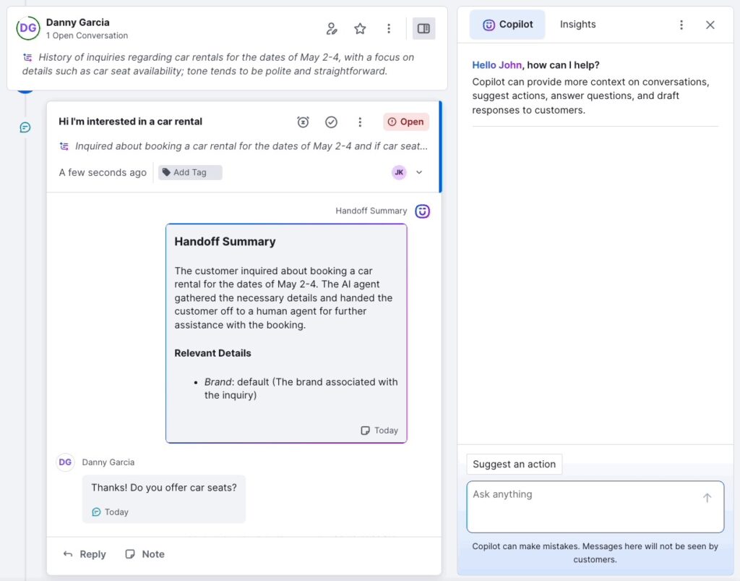The height and width of the screenshot is (581, 740).
Task: Add a tag to the conversation
Action: (x=189, y=172)
